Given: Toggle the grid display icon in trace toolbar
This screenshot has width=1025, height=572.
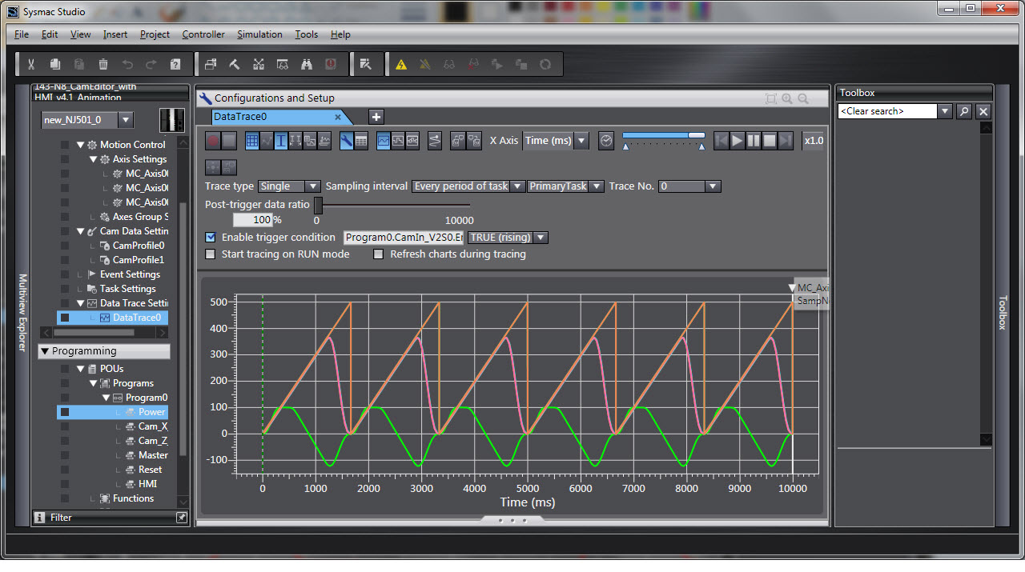Looking at the screenshot, I should pos(252,141).
